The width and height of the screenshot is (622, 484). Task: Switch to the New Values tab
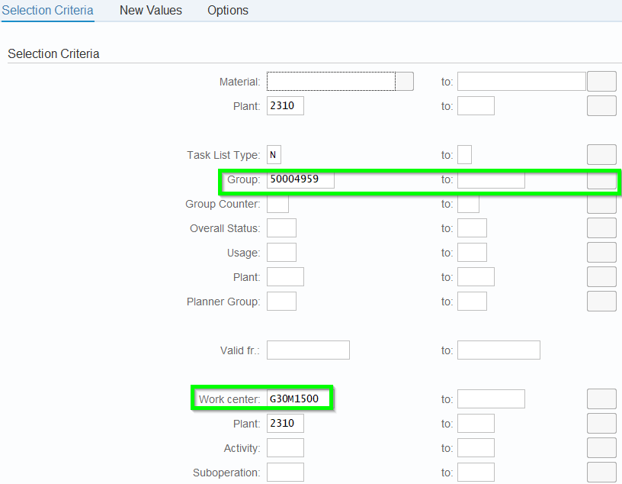pyautogui.click(x=151, y=11)
